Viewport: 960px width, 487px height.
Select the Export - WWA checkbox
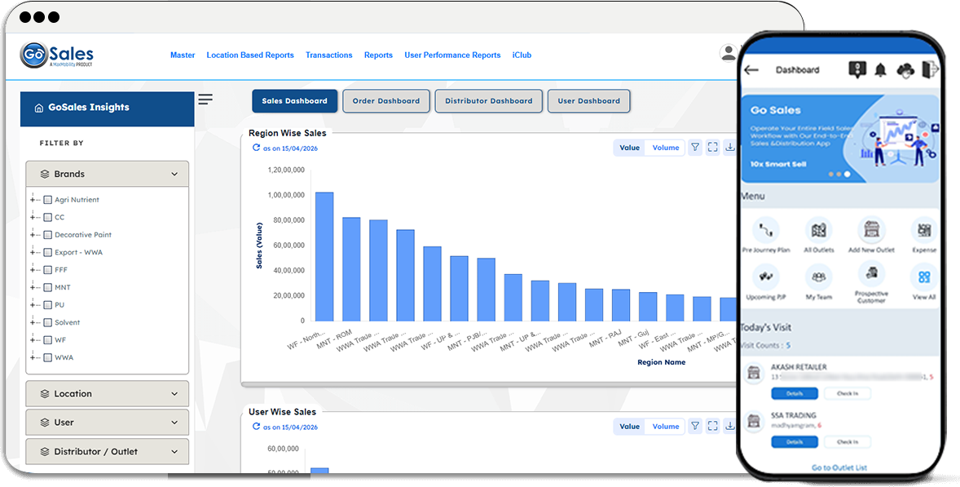pos(48,252)
